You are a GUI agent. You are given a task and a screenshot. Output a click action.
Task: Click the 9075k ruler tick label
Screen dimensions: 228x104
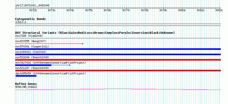click(x=89, y=10)
